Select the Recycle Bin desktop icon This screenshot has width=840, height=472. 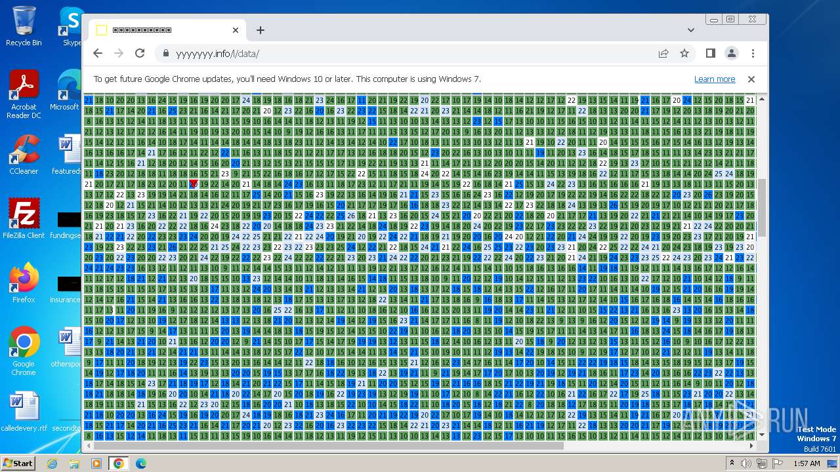click(24, 26)
